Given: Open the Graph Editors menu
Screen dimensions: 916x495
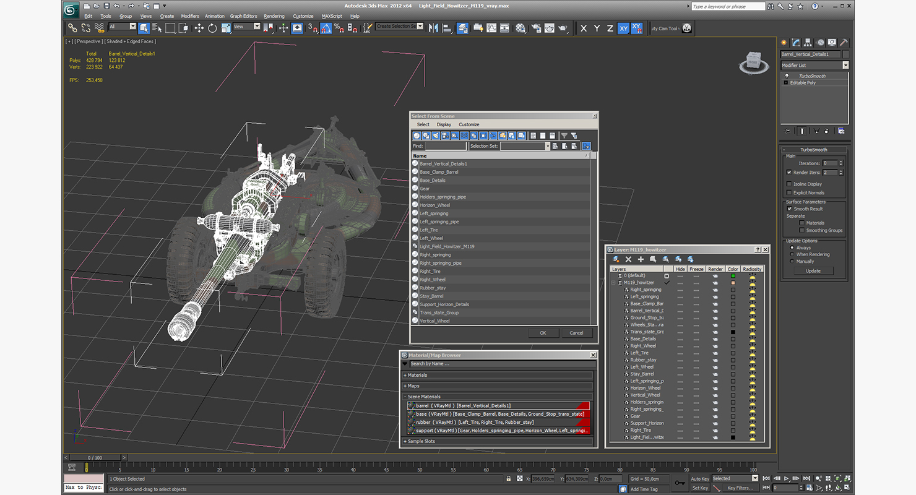Looking at the screenshot, I should click(243, 16).
